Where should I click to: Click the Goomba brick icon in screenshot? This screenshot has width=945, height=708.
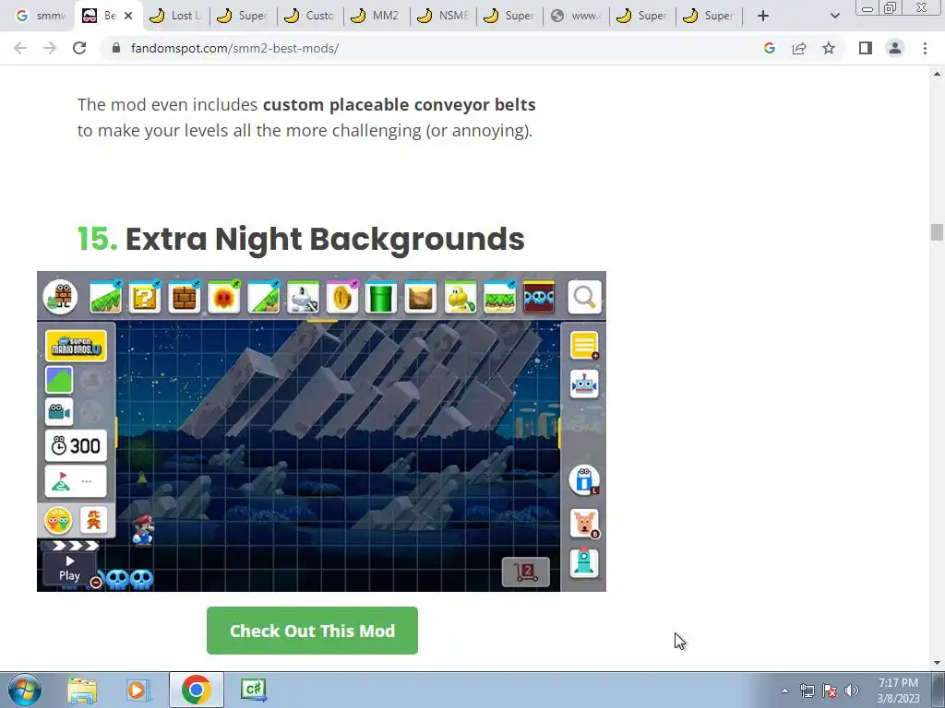coord(60,297)
